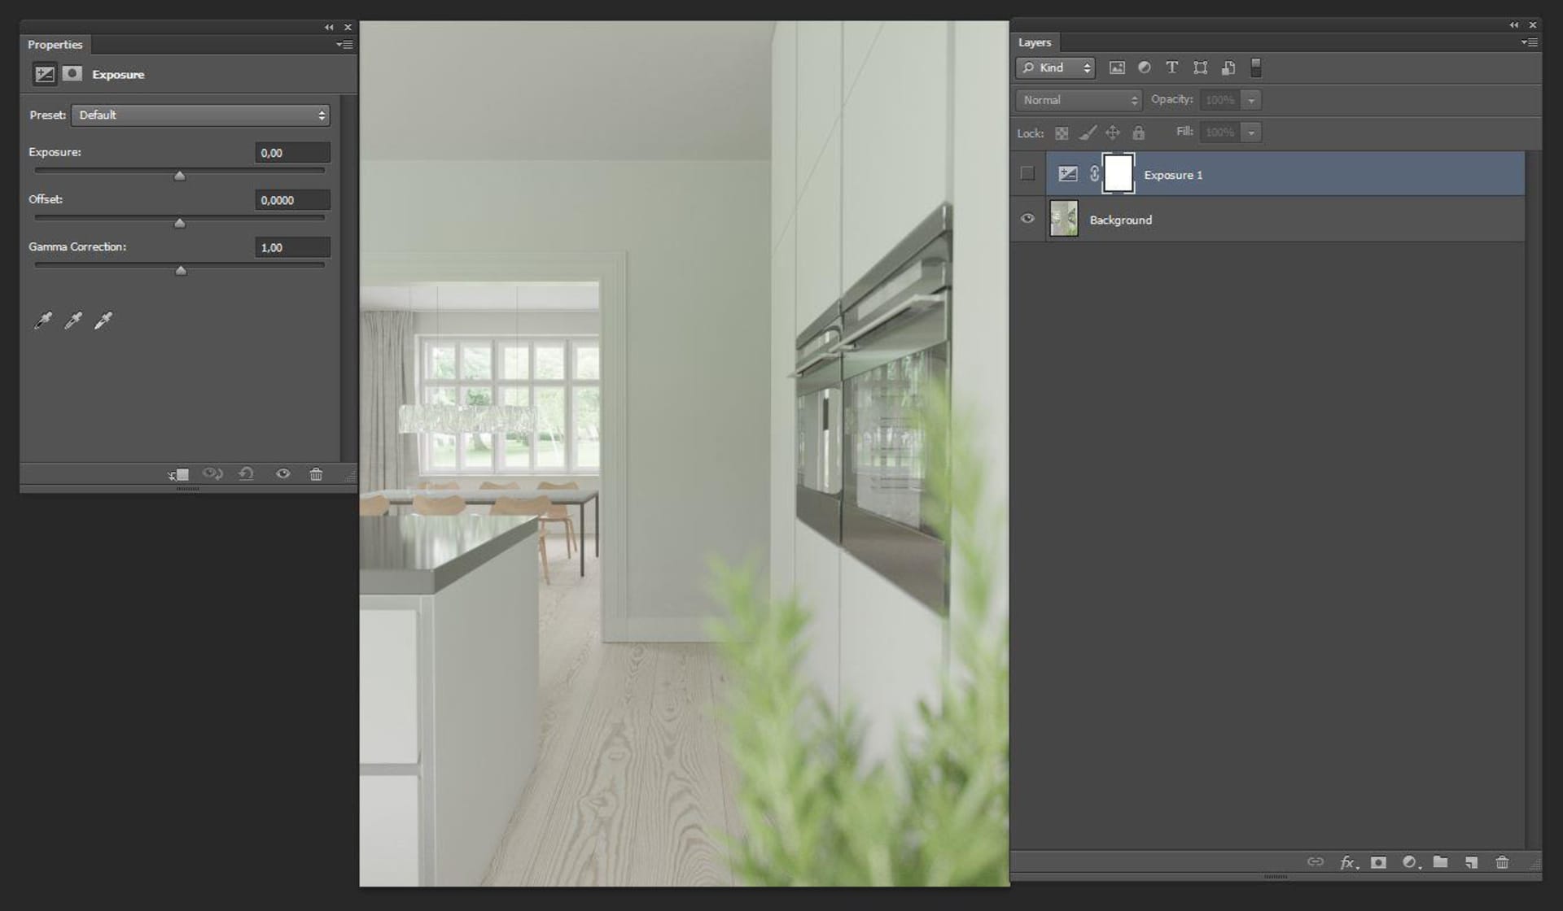Click the Layers panel vertical scrollbar
This screenshot has width=1563, height=911.
[x=1534, y=500]
